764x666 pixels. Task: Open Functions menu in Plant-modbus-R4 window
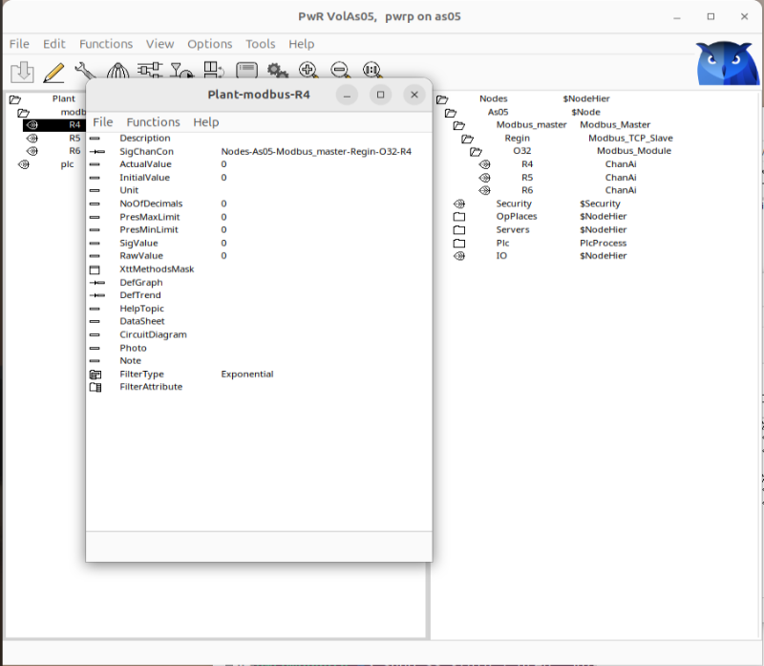click(x=154, y=122)
